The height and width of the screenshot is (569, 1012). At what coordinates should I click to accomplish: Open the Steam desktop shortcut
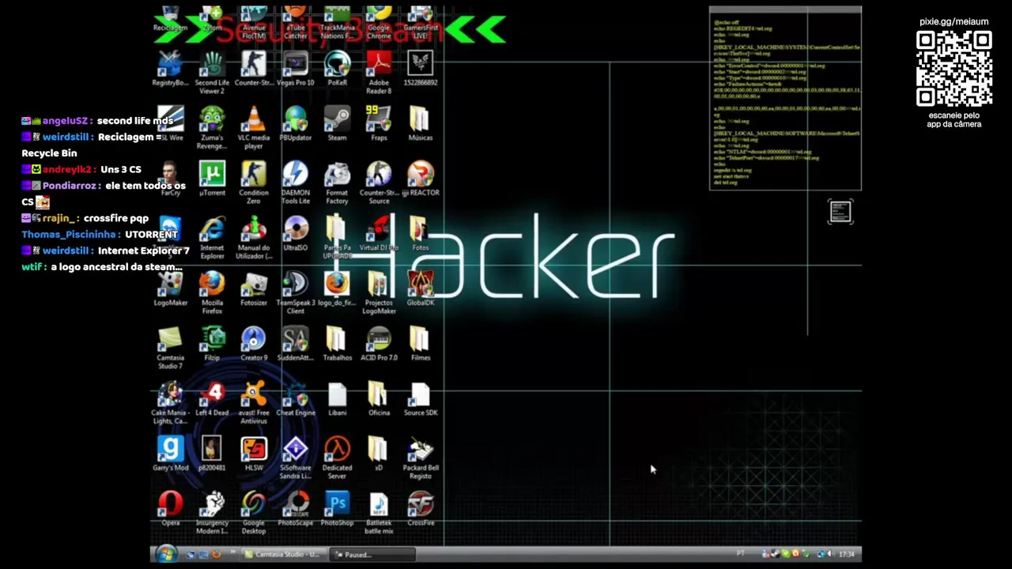pos(337,124)
